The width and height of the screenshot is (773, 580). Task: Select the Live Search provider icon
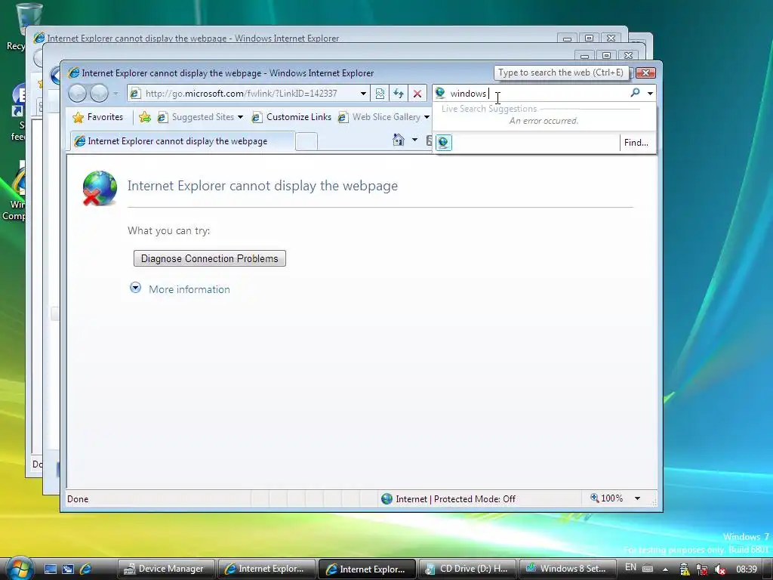(x=444, y=143)
